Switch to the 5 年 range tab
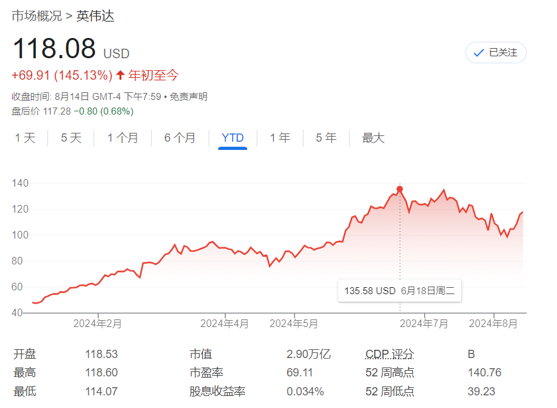Viewport: 557px width, 408px height. (x=326, y=138)
